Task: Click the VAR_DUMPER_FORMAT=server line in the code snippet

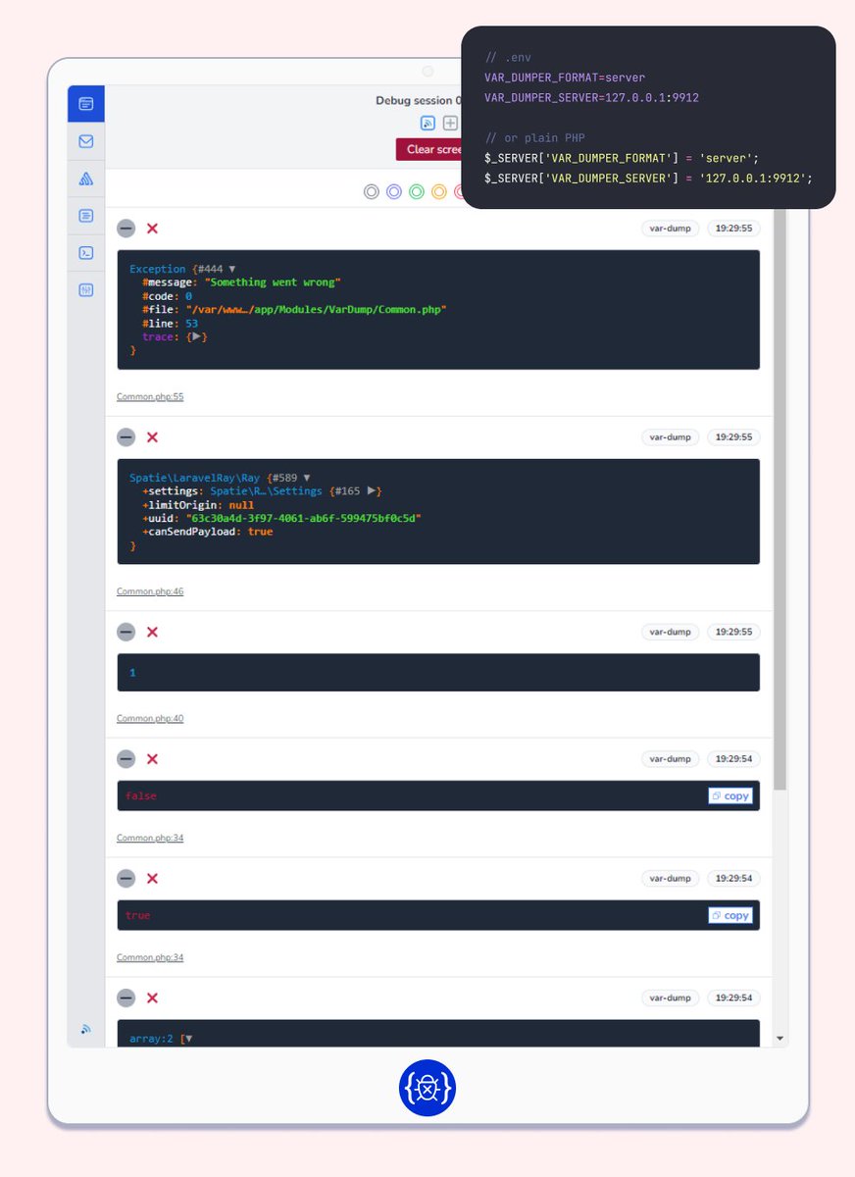Action: (x=565, y=77)
